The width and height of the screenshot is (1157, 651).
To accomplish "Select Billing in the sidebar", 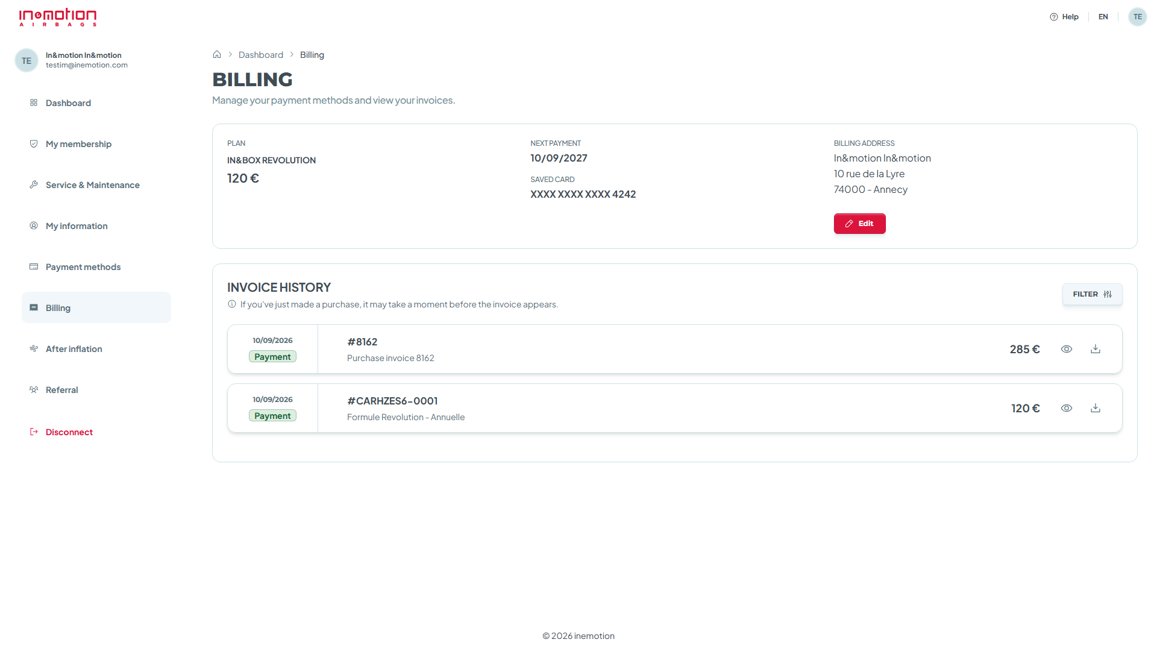I will [96, 308].
